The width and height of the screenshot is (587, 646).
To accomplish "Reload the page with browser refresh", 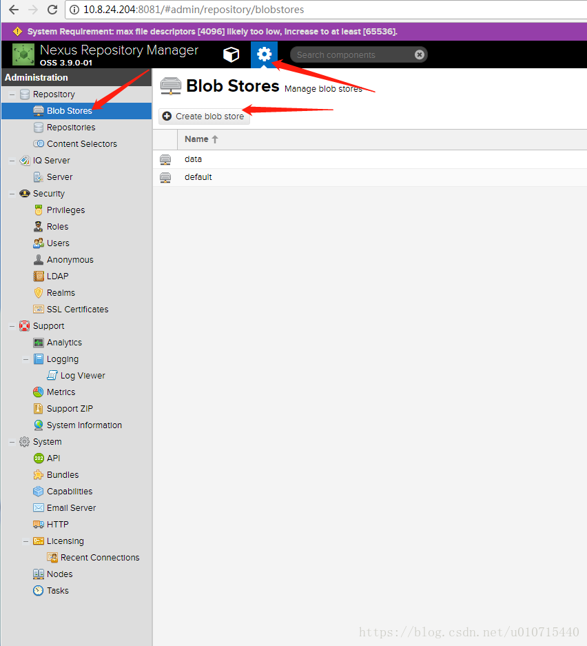I will [x=52, y=10].
